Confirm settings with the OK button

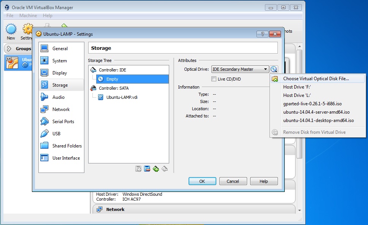(202, 181)
